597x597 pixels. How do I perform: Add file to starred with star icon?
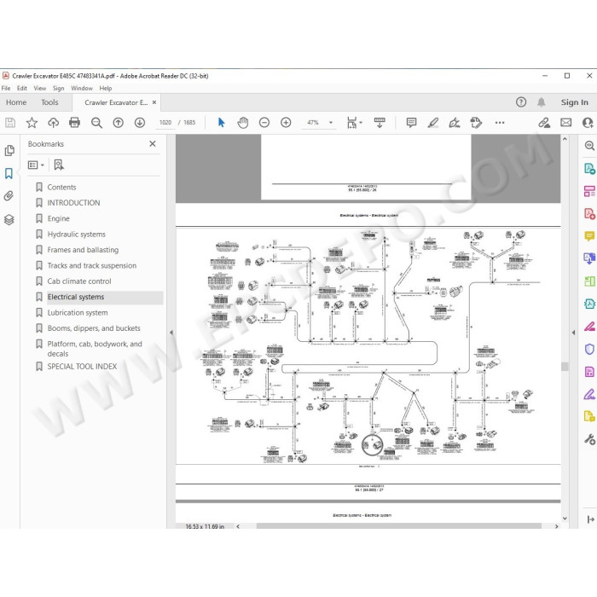coord(32,123)
